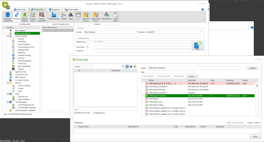This screenshot has height=142, width=264.
Task: Click the Timestamp column header
Action: (233, 80)
